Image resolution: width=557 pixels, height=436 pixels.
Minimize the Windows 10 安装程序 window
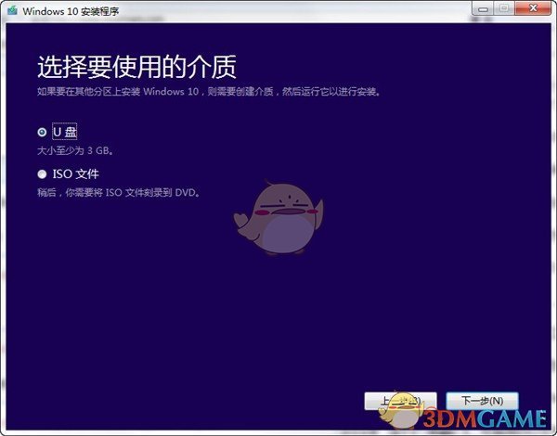483,9
